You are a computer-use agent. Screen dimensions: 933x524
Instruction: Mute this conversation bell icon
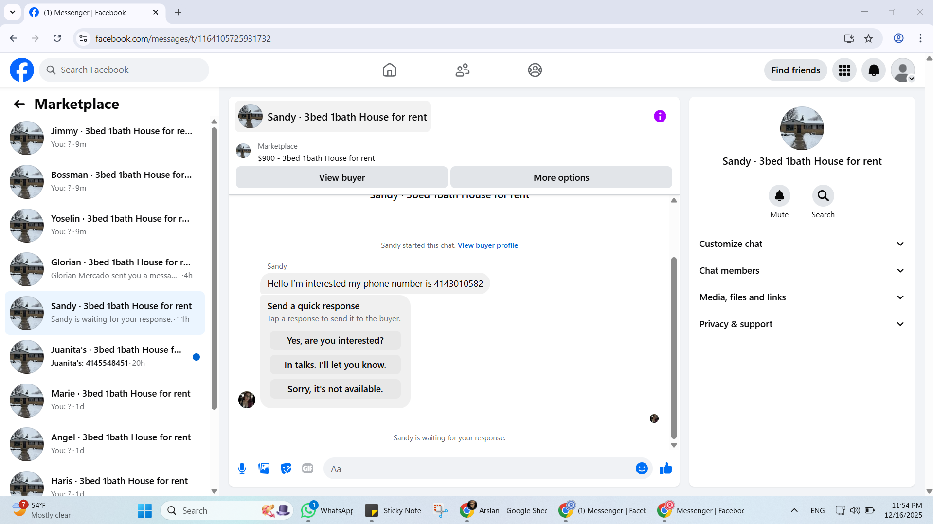click(x=779, y=196)
